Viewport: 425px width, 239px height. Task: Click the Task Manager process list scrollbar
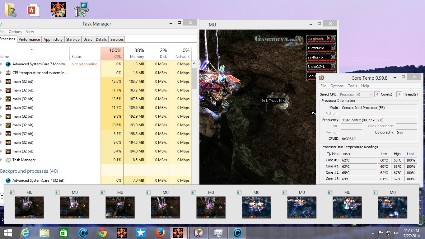click(194, 78)
